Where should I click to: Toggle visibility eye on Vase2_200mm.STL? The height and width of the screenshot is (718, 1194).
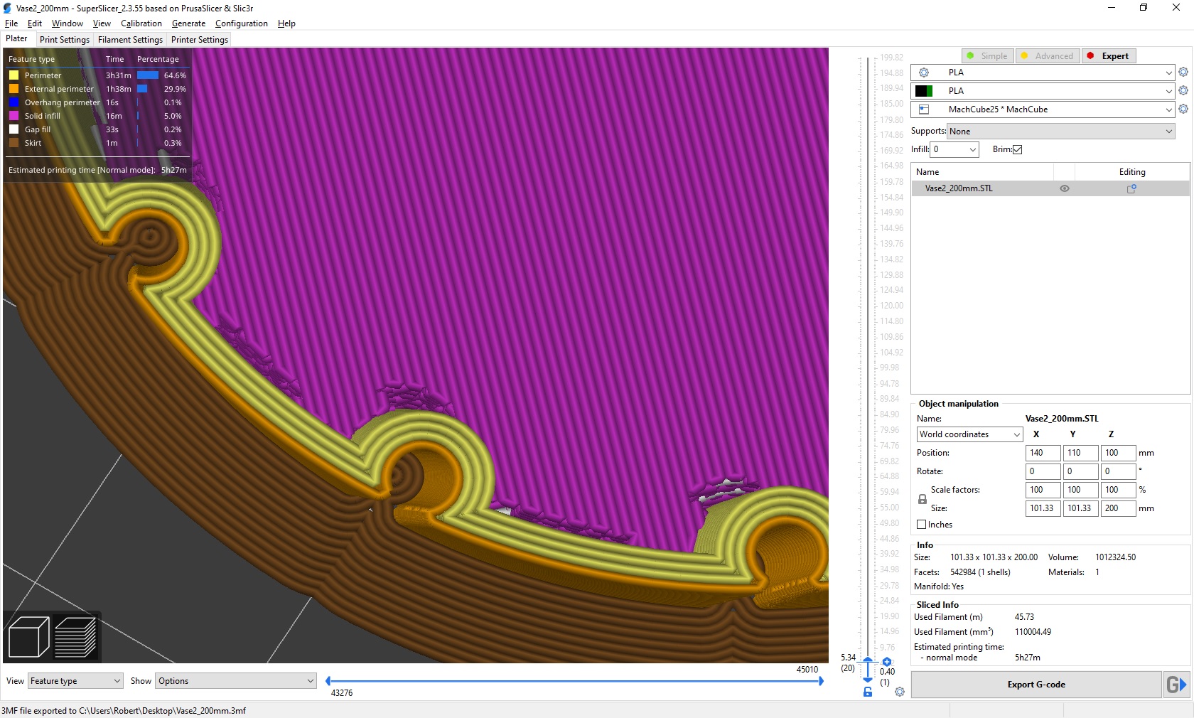point(1064,188)
